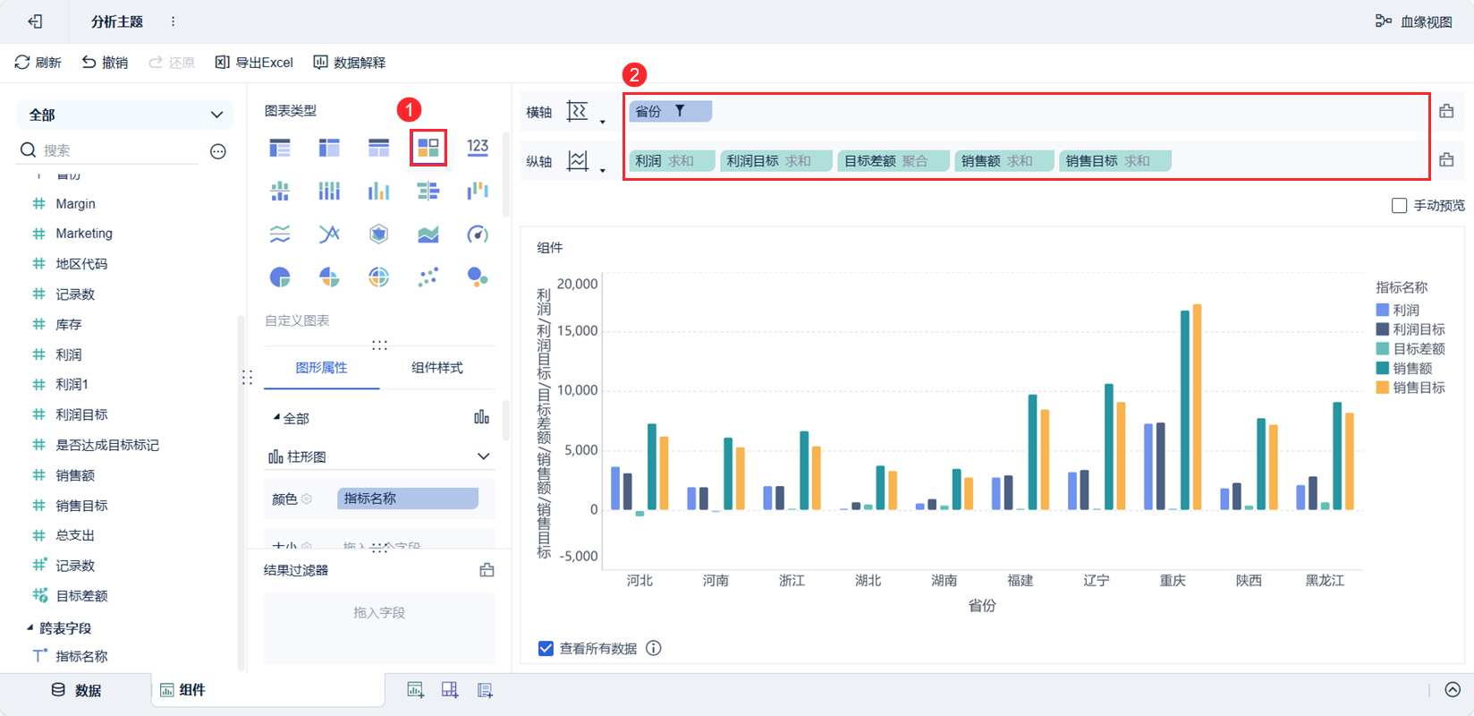
Task: Collapse the 跨表字段 tree section
Action: point(30,627)
